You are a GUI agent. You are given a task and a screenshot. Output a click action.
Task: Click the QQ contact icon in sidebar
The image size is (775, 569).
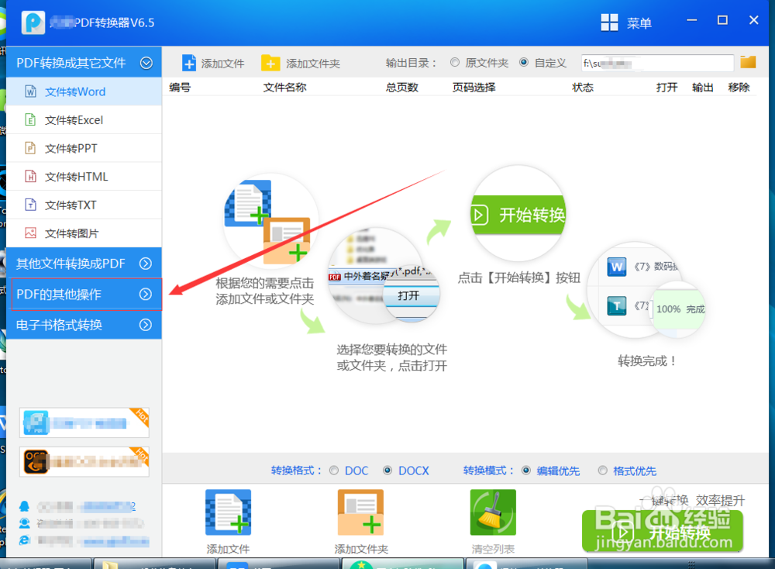pos(24,506)
